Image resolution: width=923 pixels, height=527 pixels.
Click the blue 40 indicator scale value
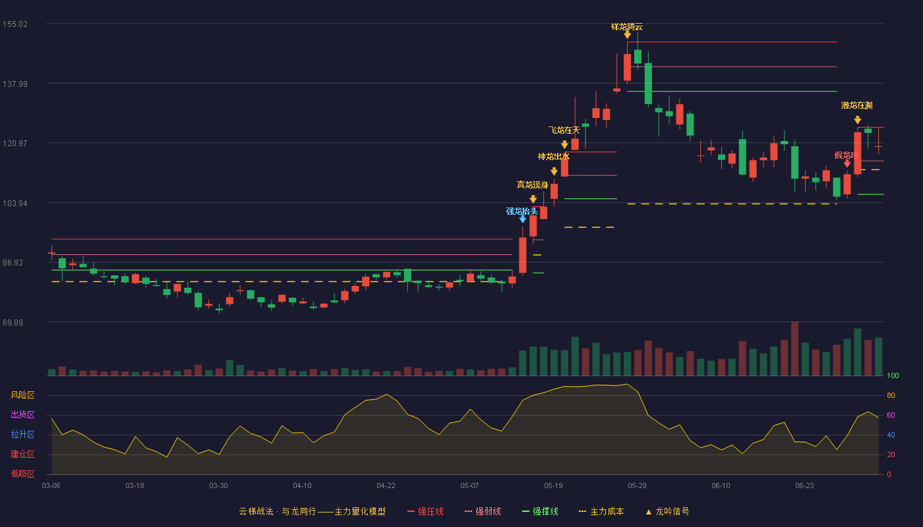pos(891,435)
